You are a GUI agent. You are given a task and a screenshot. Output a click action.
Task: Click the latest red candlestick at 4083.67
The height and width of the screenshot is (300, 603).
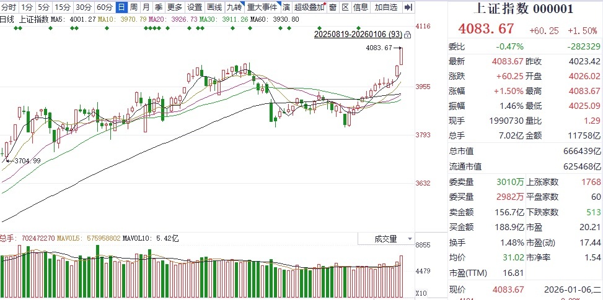click(x=402, y=56)
